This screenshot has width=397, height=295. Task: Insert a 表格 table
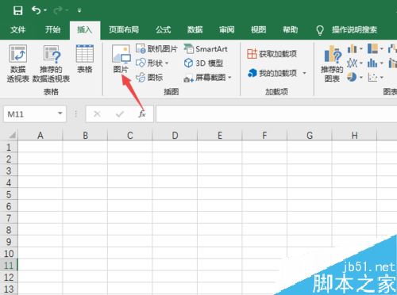tap(85, 59)
